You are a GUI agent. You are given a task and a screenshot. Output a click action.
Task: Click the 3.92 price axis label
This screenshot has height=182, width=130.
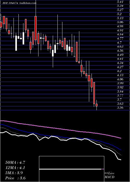click(120, 87)
